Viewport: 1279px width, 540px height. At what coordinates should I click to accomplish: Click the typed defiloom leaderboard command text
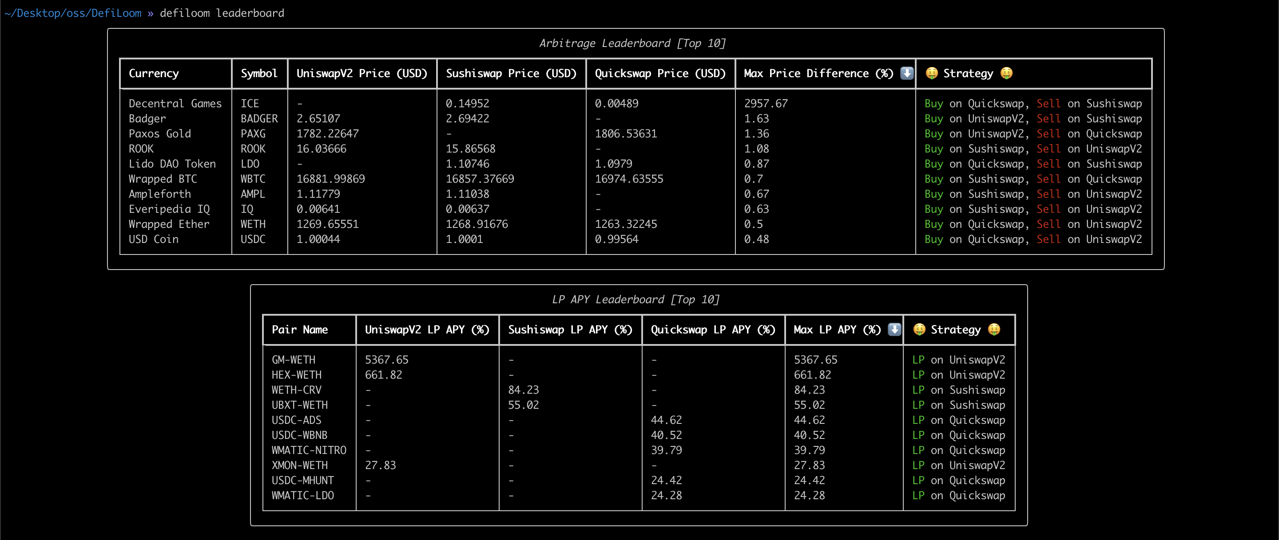pyautogui.click(x=222, y=13)
